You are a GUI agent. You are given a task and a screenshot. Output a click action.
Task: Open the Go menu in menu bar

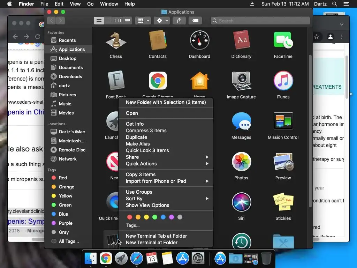tap(90, 4)
